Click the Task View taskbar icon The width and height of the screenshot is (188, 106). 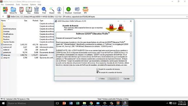click(x=57, y=103)
